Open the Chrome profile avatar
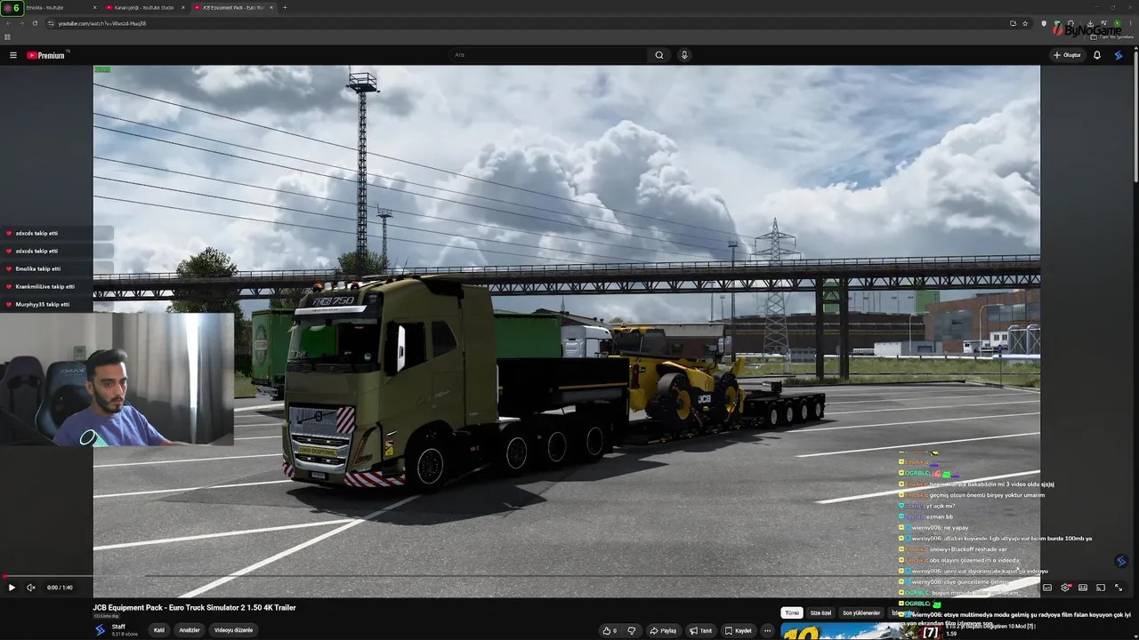 coord(1118,23)
